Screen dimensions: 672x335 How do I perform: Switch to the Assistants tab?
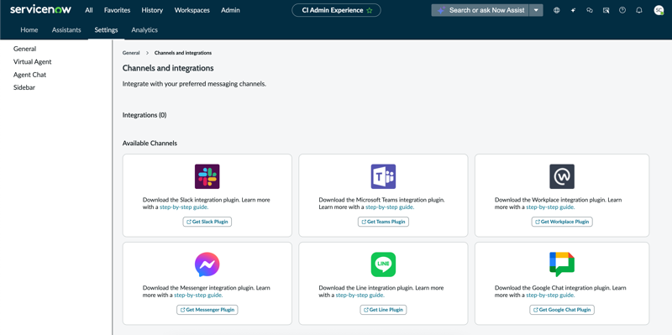[x=66, y=30]
